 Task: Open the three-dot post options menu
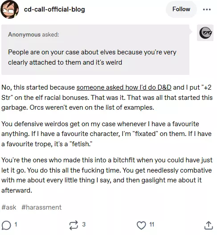207,9
